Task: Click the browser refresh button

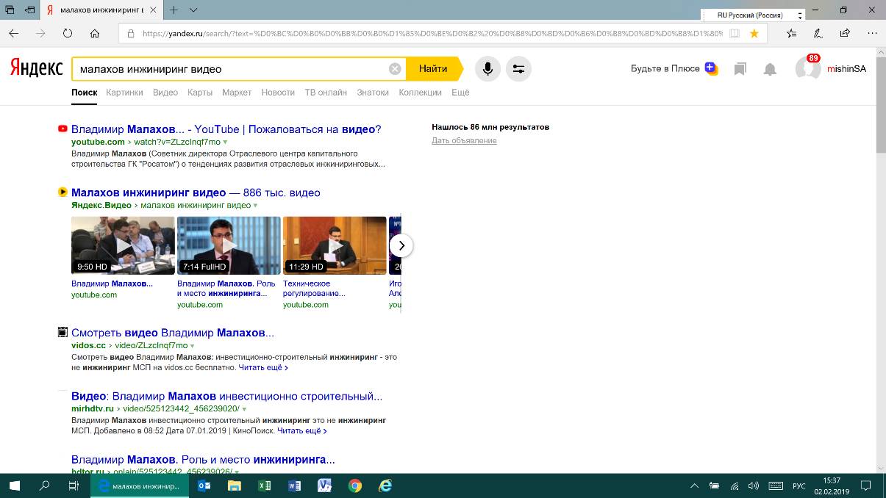Action: pos(68,33)
